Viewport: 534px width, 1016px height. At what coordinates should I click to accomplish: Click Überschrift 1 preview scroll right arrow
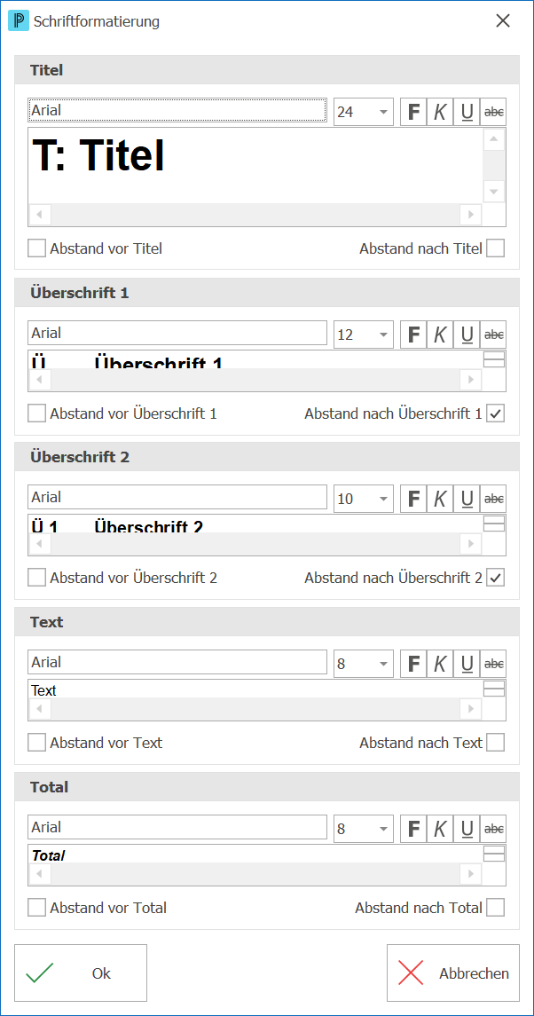click(470, 380)
